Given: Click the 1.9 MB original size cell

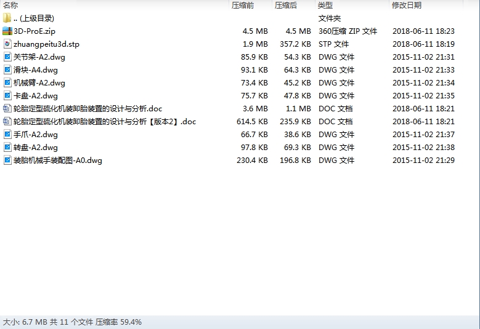Looking at the screenshot, I should (255, 44).
